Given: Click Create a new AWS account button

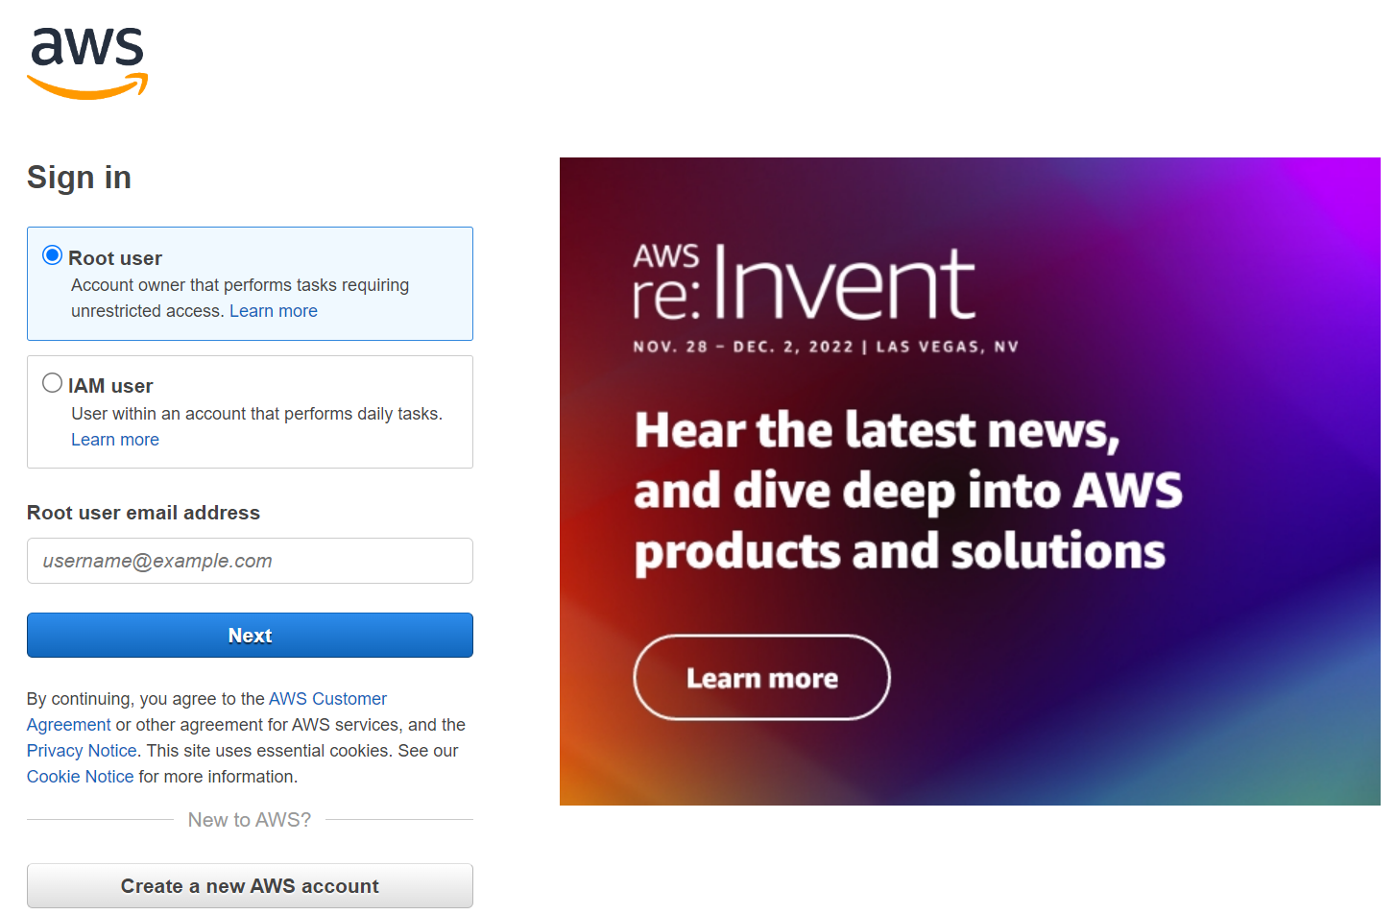Looking at the screenshot, I should [x=250, y=886].
